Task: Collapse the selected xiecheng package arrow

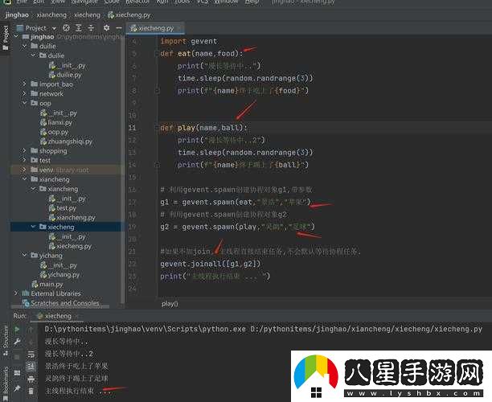Action: coord(34,227)
